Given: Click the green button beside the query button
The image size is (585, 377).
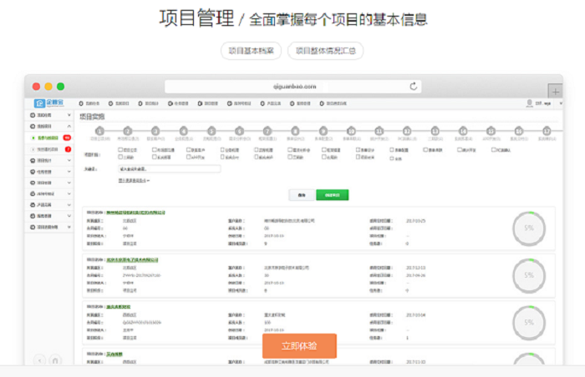Looking at the screenshot, I should (x=332, y=195).
